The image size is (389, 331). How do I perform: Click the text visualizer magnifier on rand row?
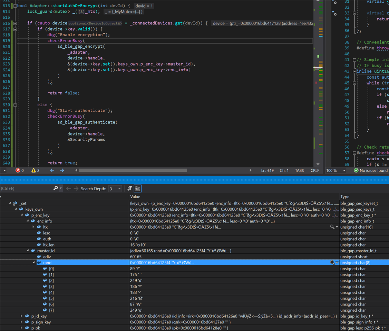(x=332, y=263)
